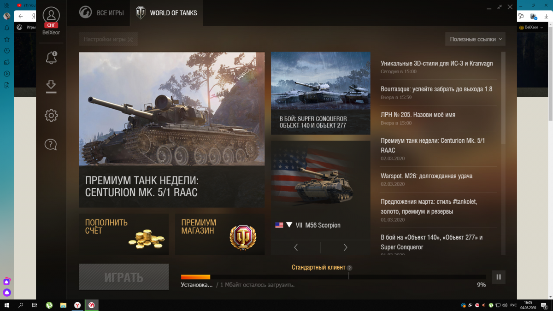The height and width of the screenshot is (311, 553).
Task: Open Windows Start menu on taskbar
Action: 7,305
